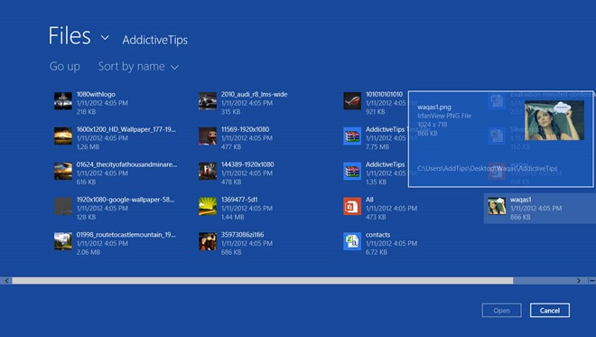Click the Files heading title
The image size is (596, 337).
point(70,36)
